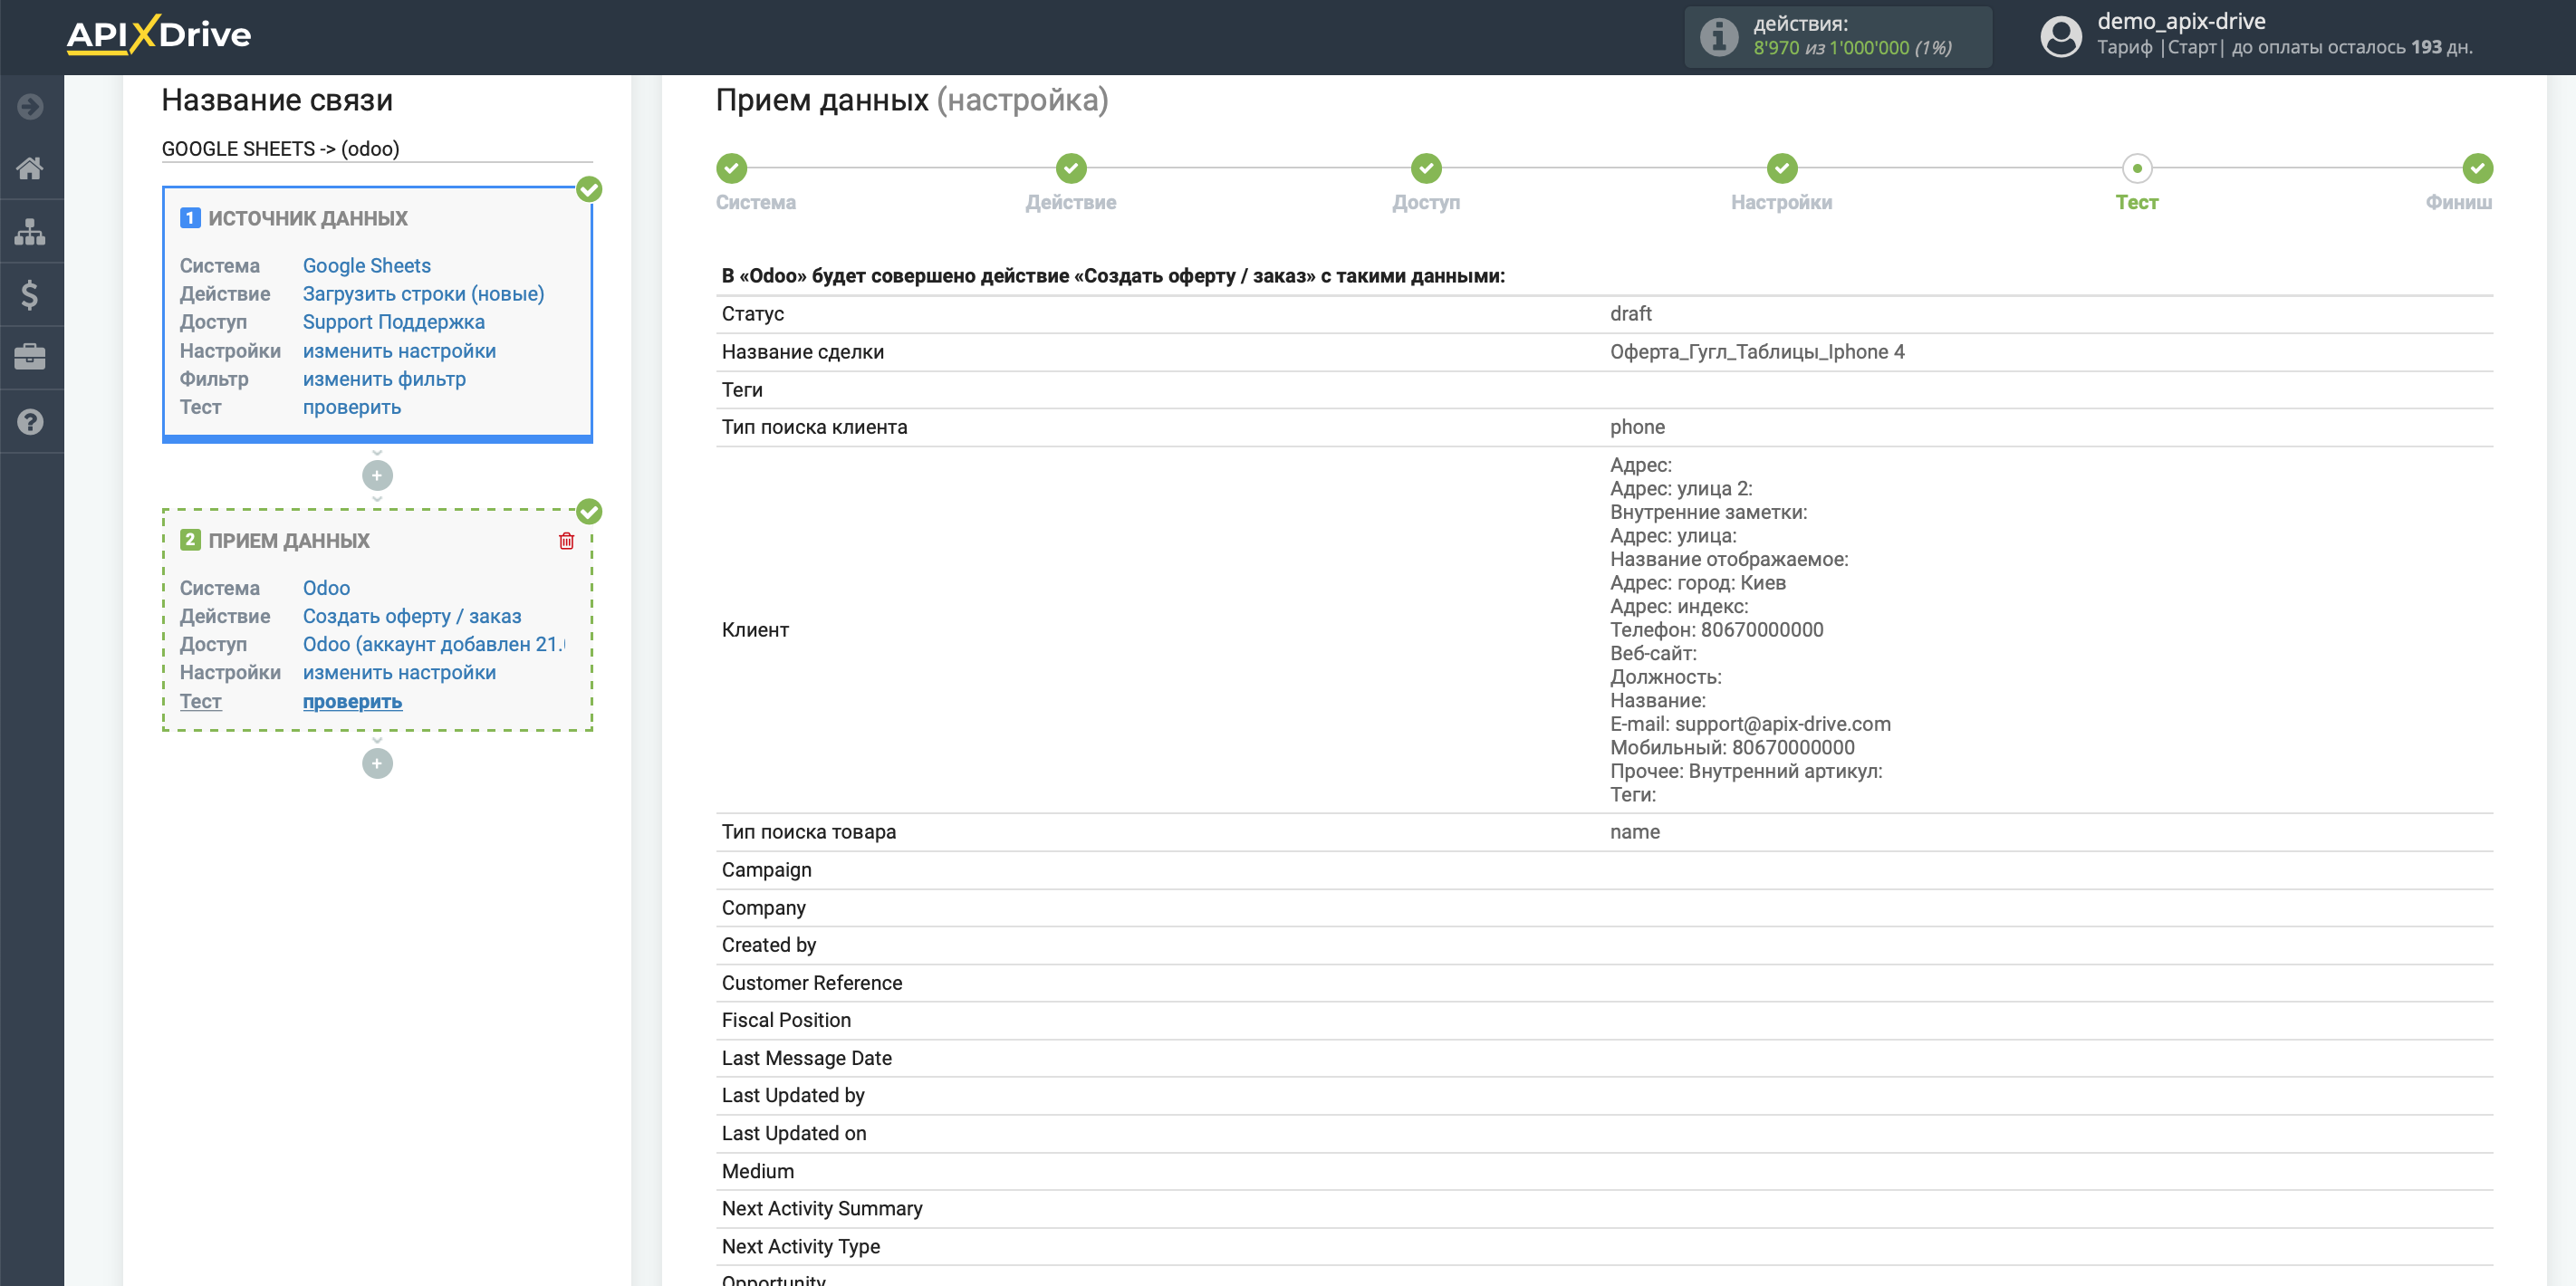Add a step below Прием данных block
This screenshot has width=2576, height=1286.
(x=377, y=764)
